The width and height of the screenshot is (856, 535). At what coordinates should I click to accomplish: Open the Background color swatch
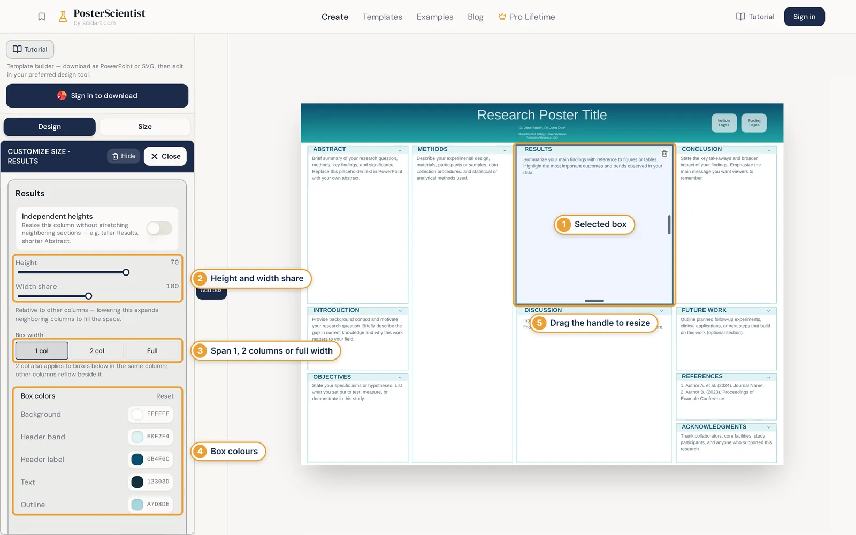pos(137,414)
